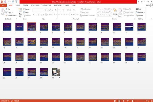This screenshot has height=102, width=153.
Task: Open the REVIEW tab
Action: [67, 5]
